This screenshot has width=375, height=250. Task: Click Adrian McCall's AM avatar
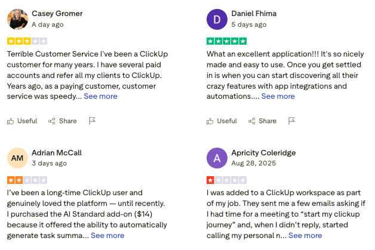coord(17,158)
